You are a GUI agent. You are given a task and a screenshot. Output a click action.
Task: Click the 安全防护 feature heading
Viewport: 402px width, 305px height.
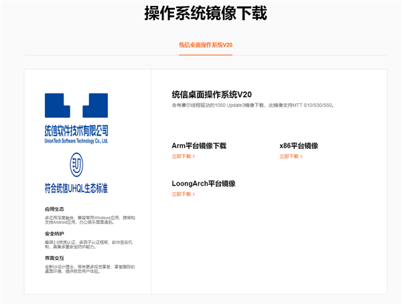click(x=54, y=234)
